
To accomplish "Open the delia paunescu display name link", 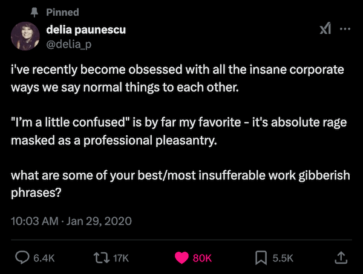I will click(85, 30).
